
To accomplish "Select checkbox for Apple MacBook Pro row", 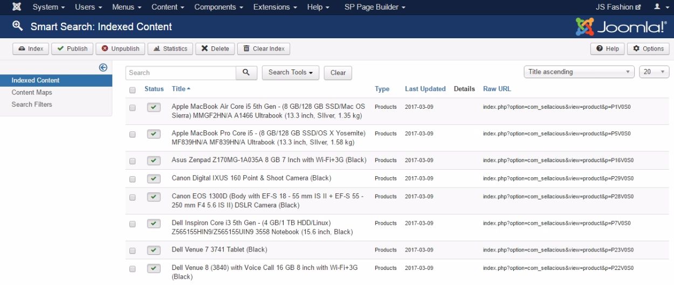I will tap(133, 134).
